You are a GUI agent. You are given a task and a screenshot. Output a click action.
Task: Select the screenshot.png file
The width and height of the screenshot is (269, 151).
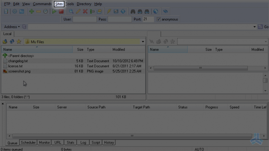click(x=73, y=71)
